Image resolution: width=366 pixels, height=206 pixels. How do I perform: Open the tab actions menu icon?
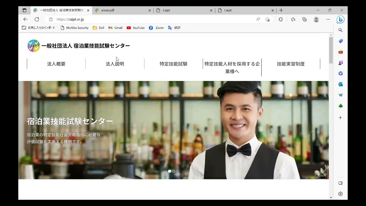24,10
